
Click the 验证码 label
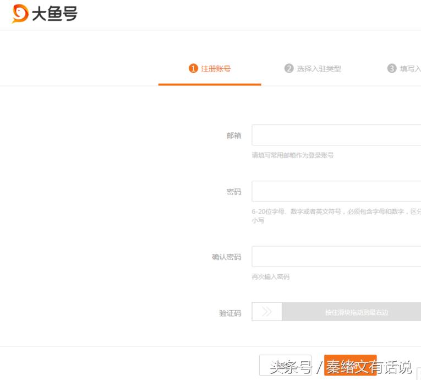pyautogui.click(x=230, y=313)
